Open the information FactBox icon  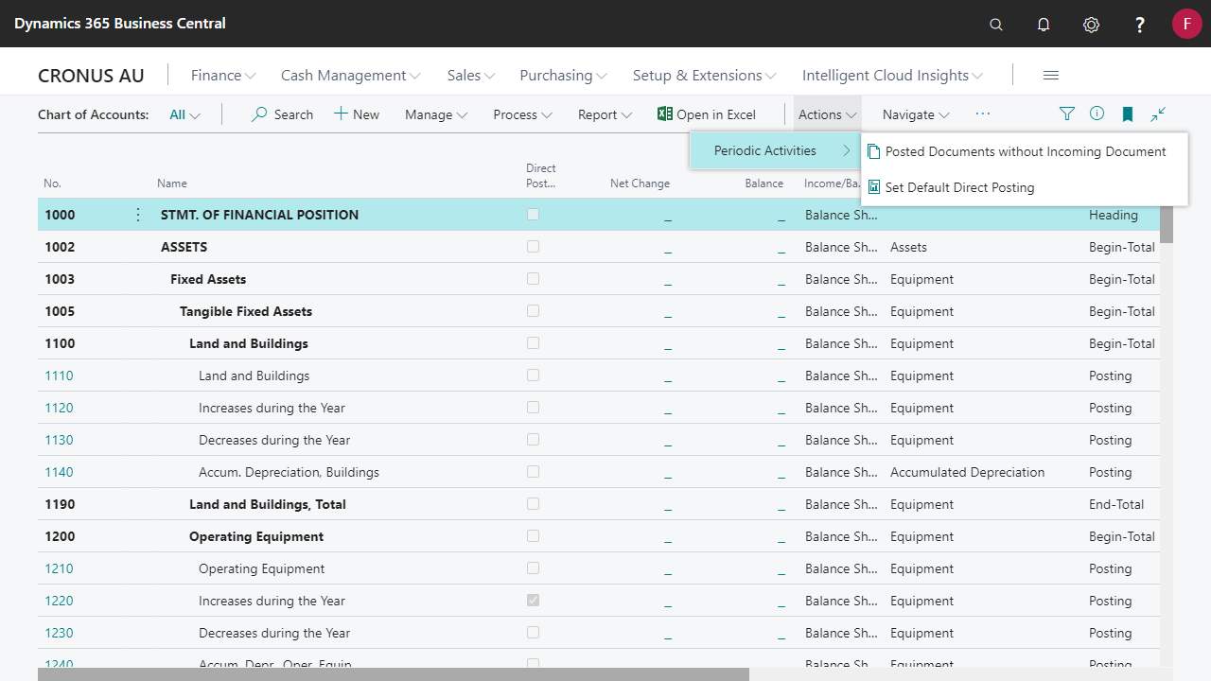tap(1097, 114)
